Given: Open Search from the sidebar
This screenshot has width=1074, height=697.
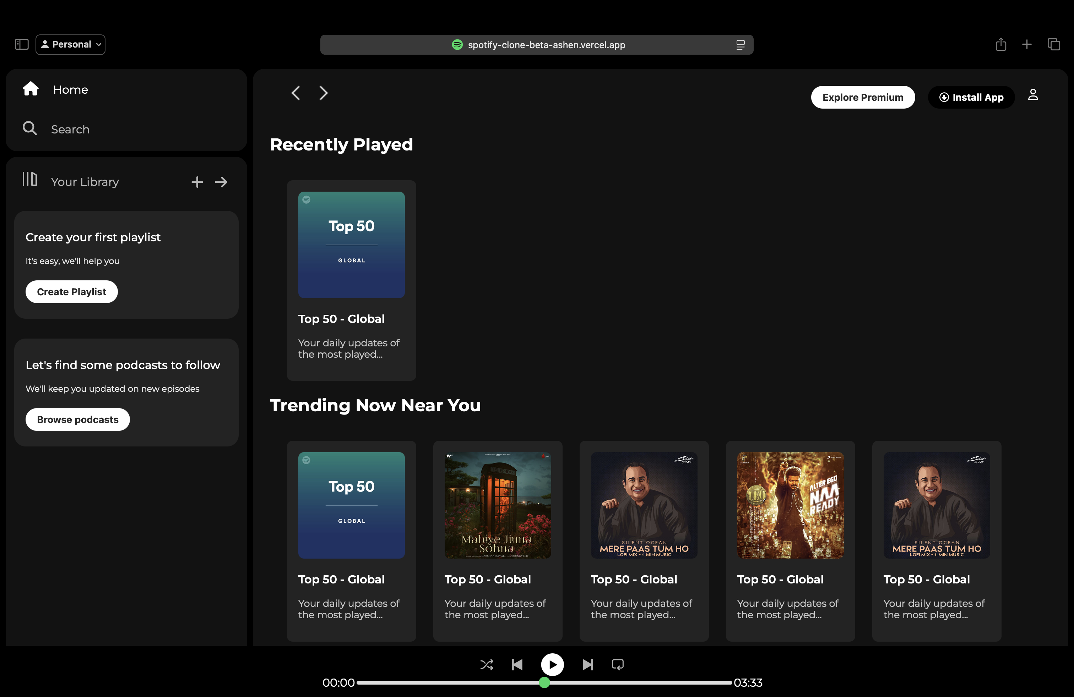Looking at the screenshot, I should coord(70,129).
